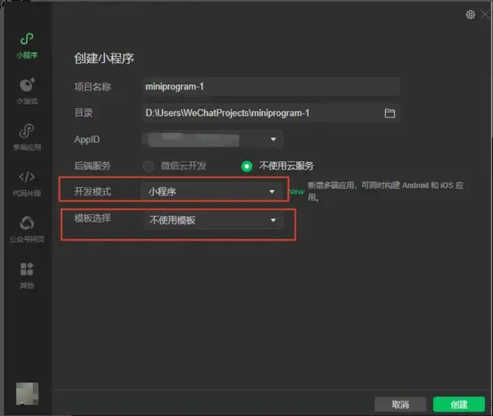Viewport: 493px width, 416px height.
Task: Open the 开发模式 dropdown showing 小程序
Action: pos(212,192)
